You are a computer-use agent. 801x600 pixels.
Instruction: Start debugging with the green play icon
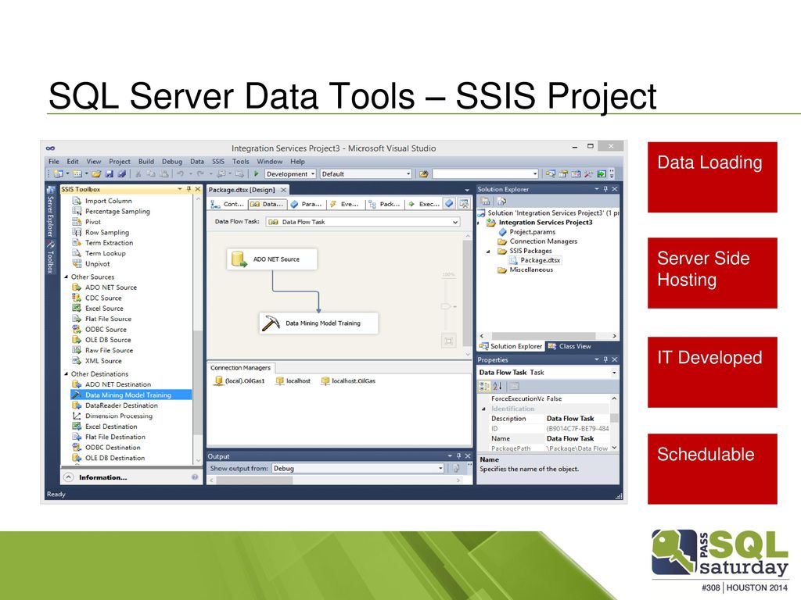[x=257, y=174]
